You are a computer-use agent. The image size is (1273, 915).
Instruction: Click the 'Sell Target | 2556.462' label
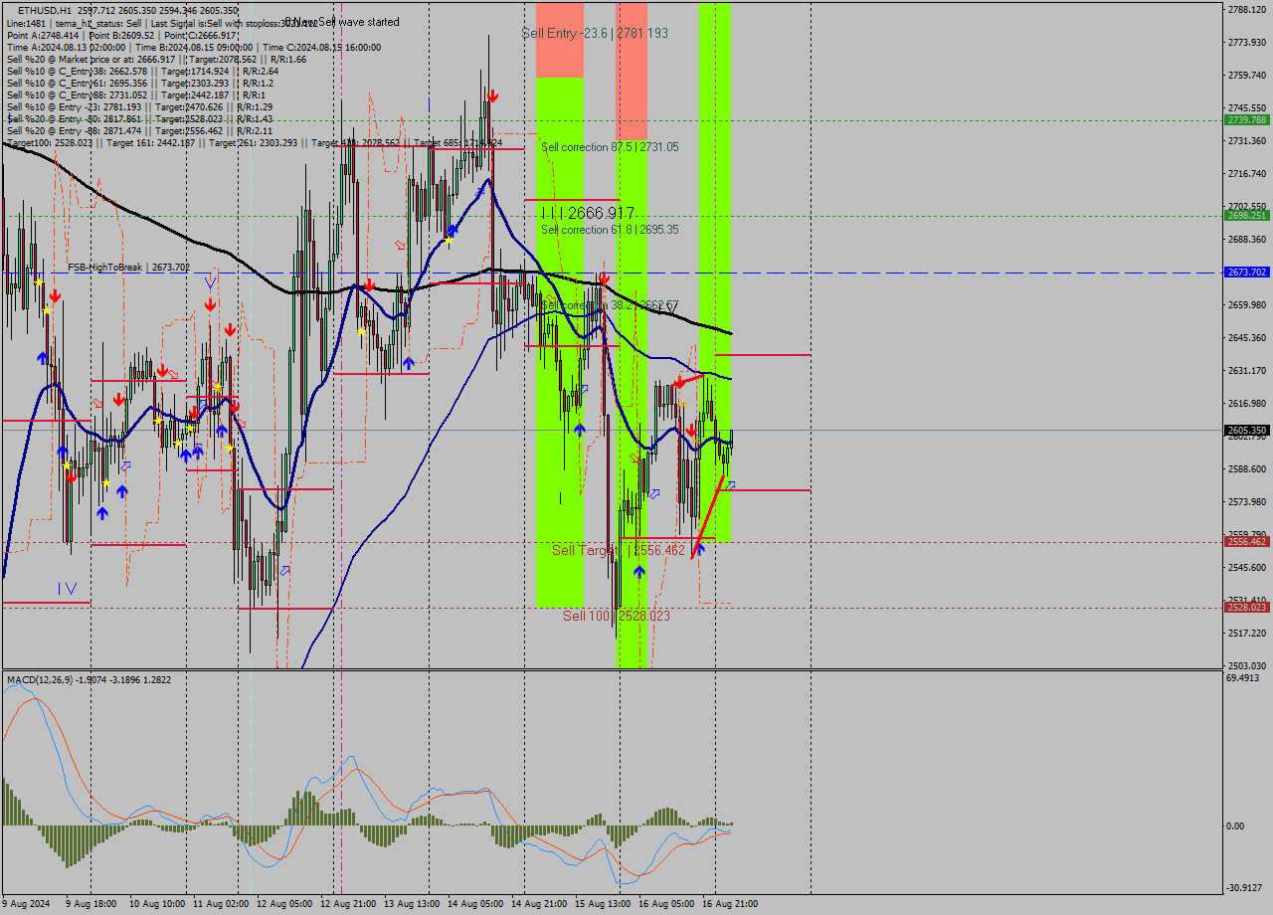click(x=619, y=550)
